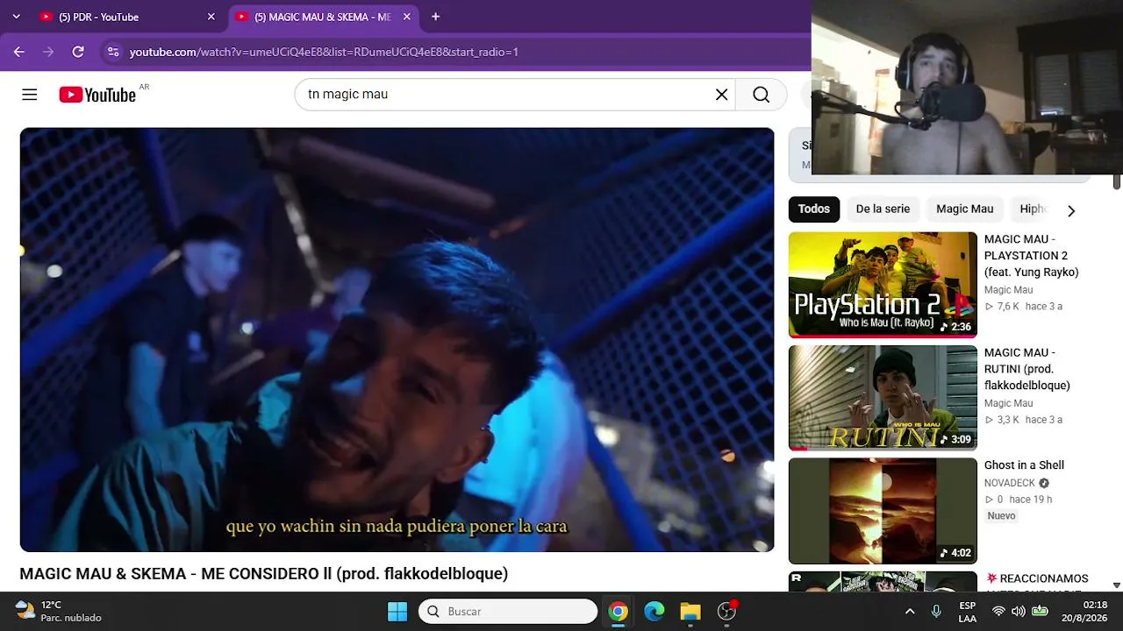Viewport: 1123px width, 631px height.
Task: Run the search with the magnifier button
Action: coord(761,95)
